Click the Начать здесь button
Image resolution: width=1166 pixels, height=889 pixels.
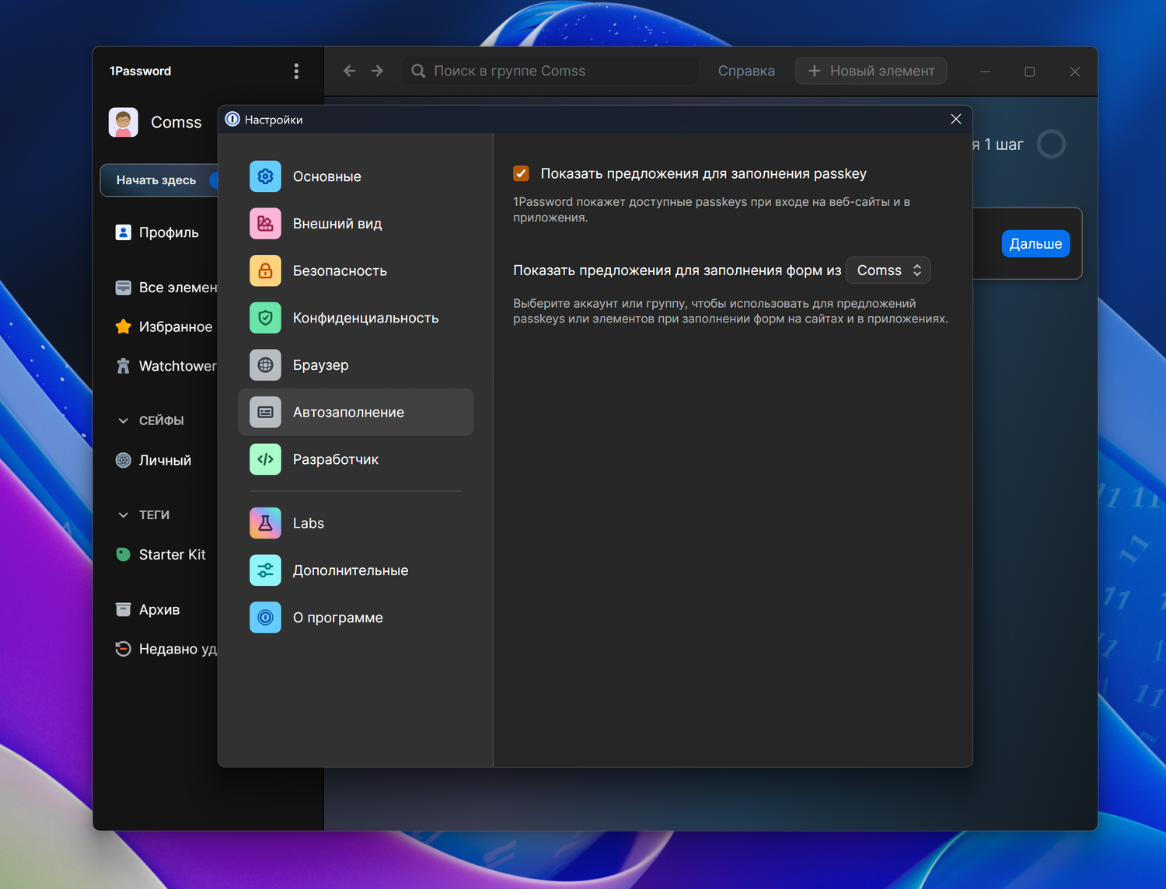coord(159,180)
